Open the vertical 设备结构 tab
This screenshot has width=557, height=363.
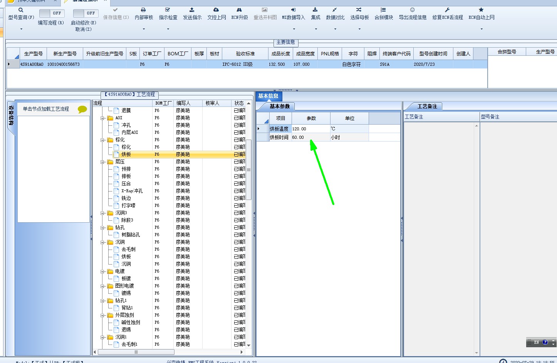click(11, 115)
